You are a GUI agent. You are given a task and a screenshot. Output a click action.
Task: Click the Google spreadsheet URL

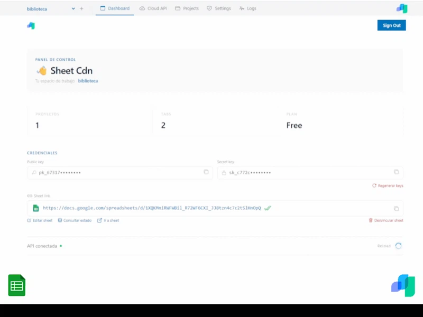[x=152, y=208]
